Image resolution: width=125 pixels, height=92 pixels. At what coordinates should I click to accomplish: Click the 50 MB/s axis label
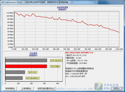tap(10, 31)
